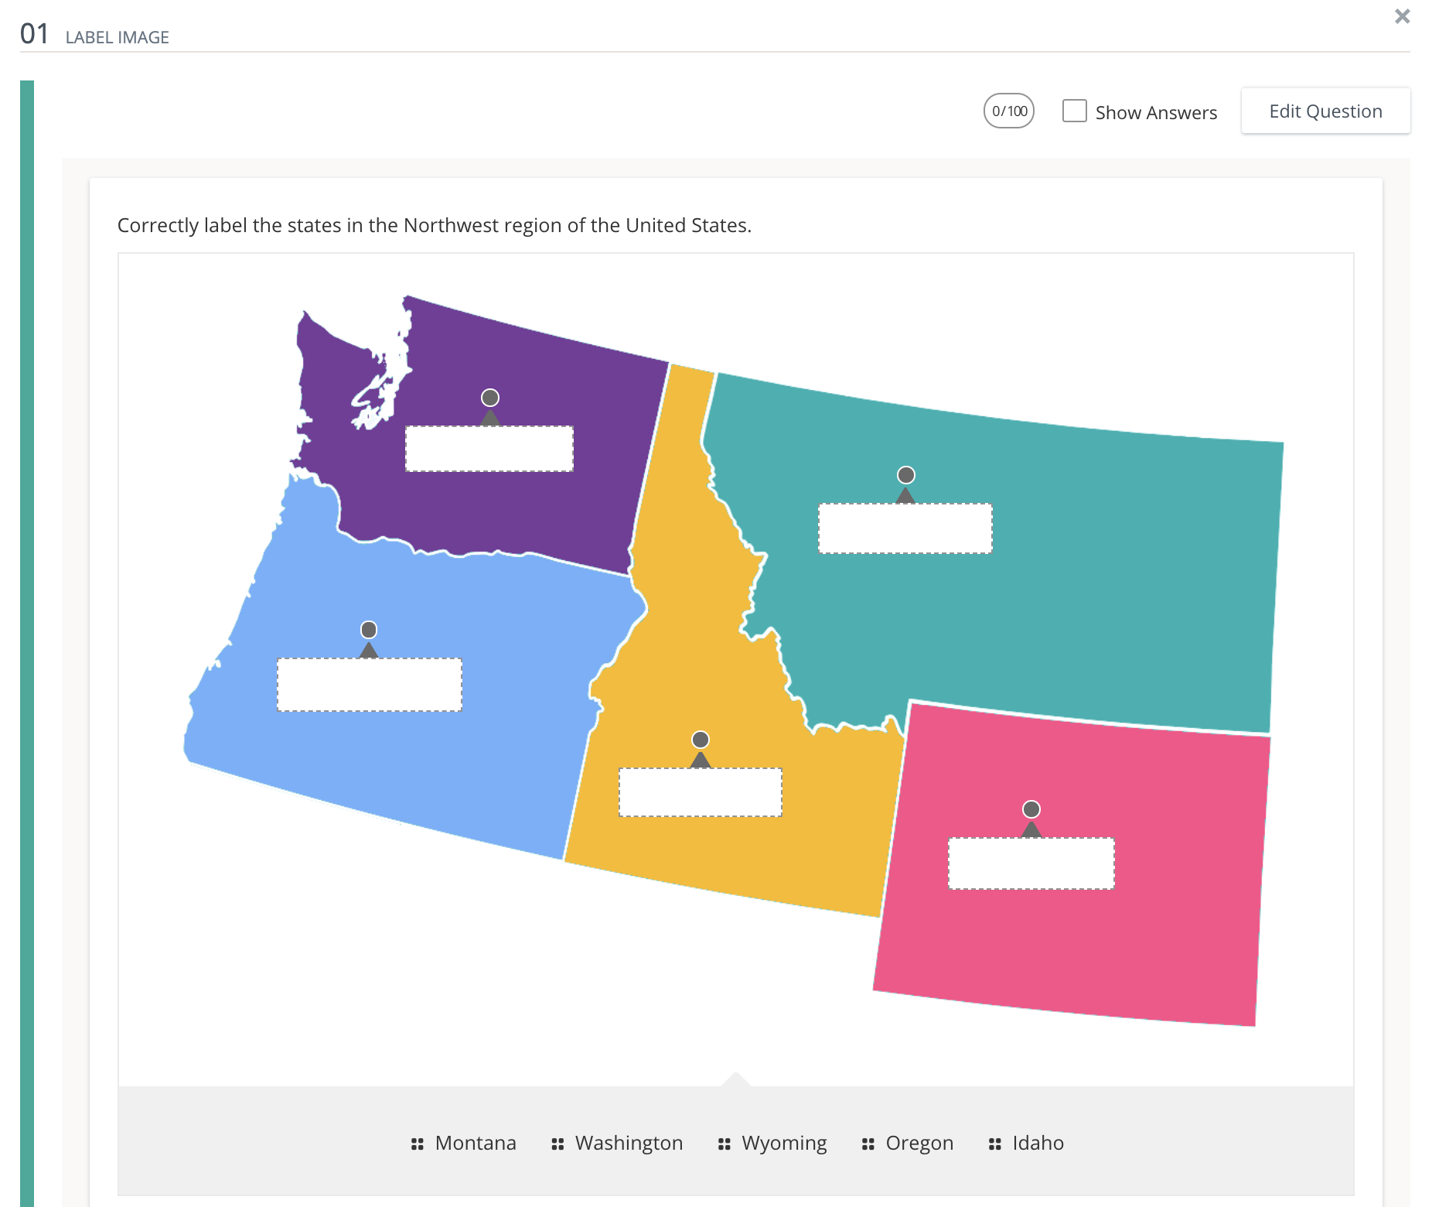Click the answer box on the purple state
The height and width of the screenshot is (1207, 1432).
pyautogui.click(x=489, y=450)
